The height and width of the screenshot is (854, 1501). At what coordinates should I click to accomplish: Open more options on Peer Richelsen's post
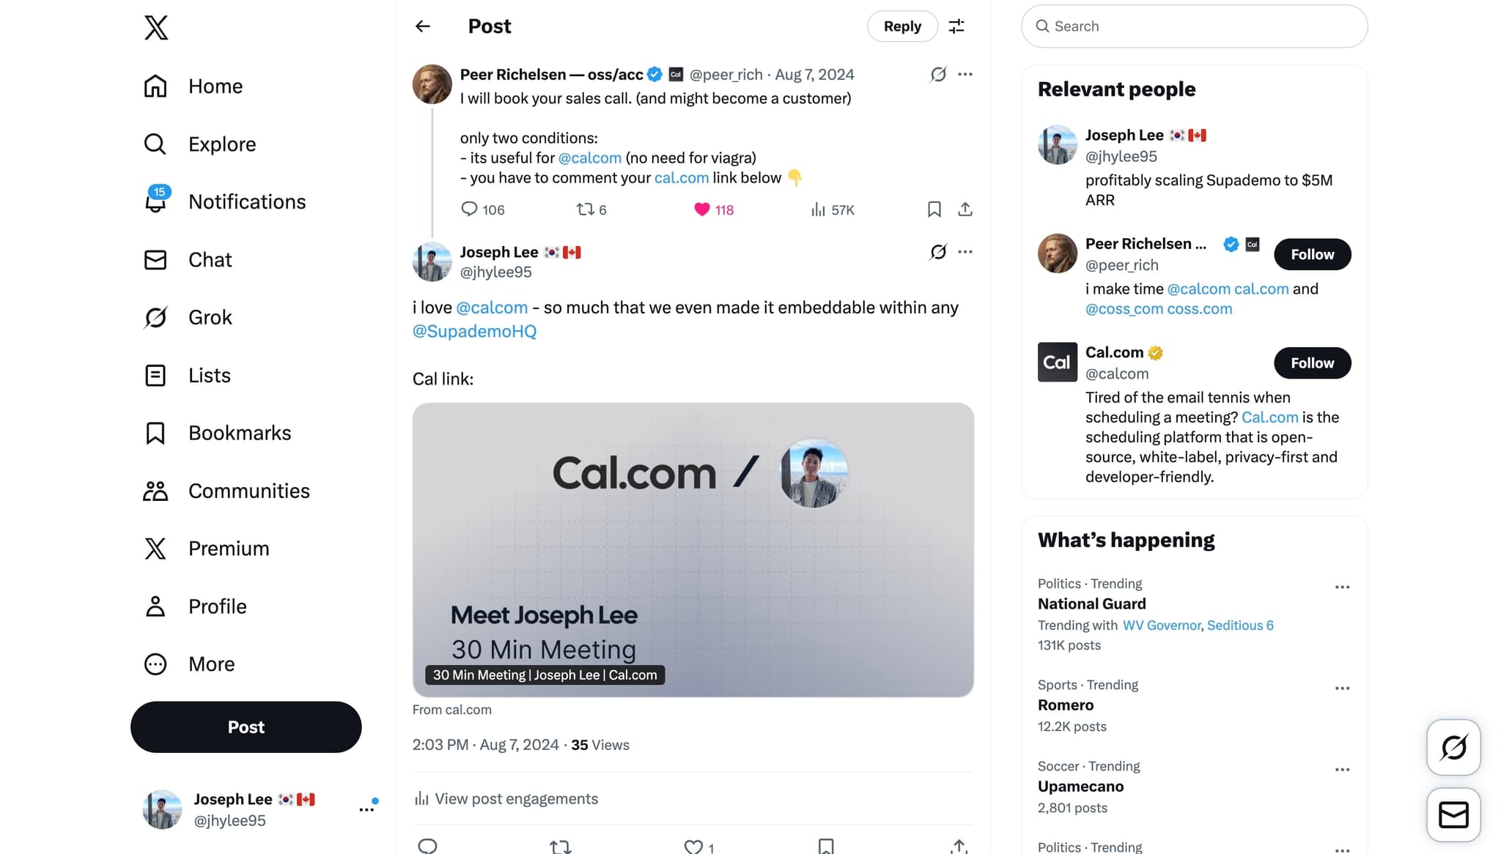click(965, 74)
